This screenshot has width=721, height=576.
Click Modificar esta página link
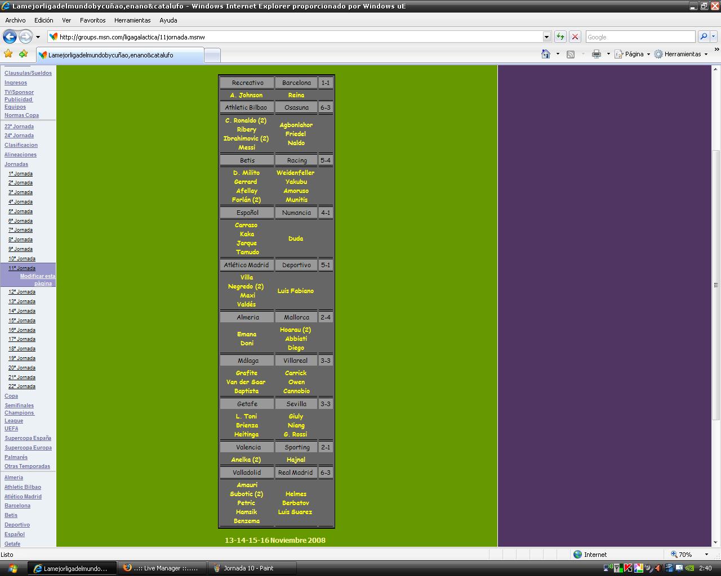pyautogui.click(x=38, y=280)
